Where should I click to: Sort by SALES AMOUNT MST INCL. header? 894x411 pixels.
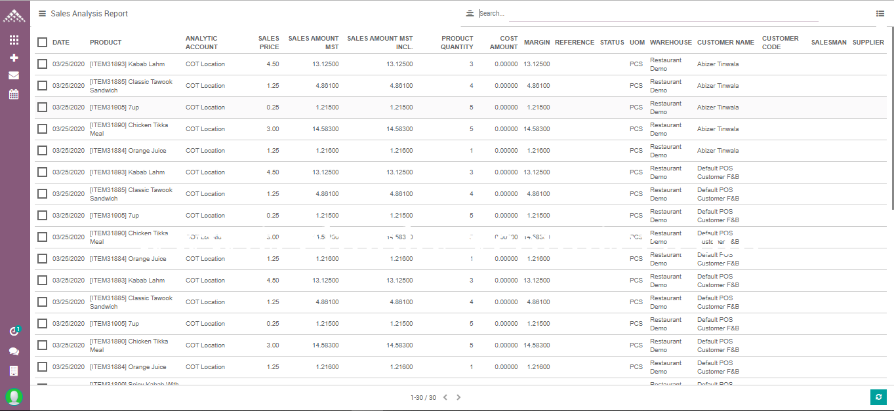click(380, 43)
